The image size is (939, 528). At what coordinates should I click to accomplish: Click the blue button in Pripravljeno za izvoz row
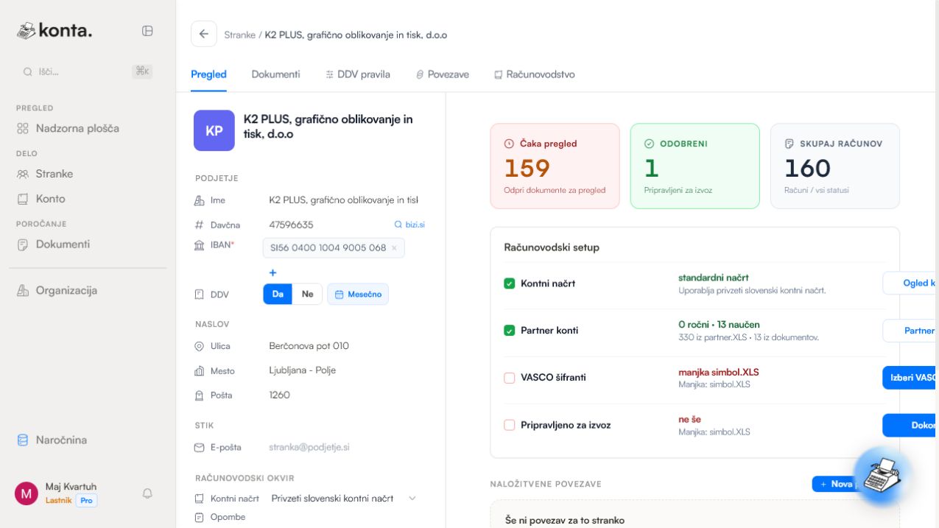[910, 425]
